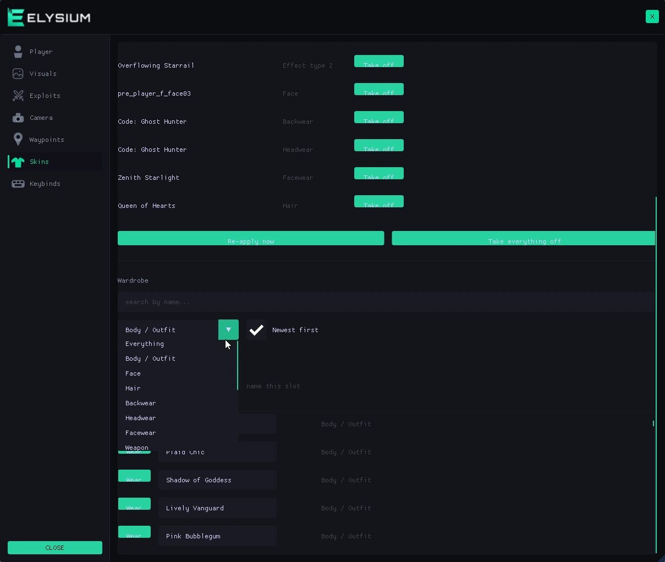Select the Skins shirt icon

point(18,162)
